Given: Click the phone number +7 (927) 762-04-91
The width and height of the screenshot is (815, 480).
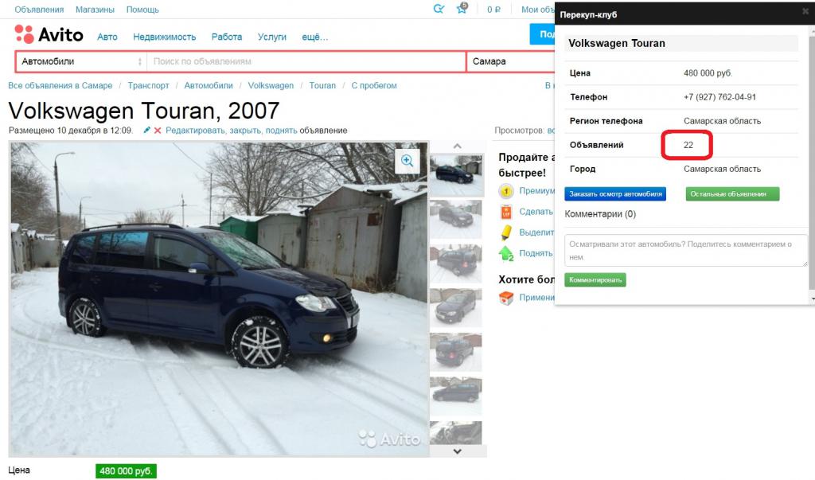Looking at the screenshot, I should [719, 97].
